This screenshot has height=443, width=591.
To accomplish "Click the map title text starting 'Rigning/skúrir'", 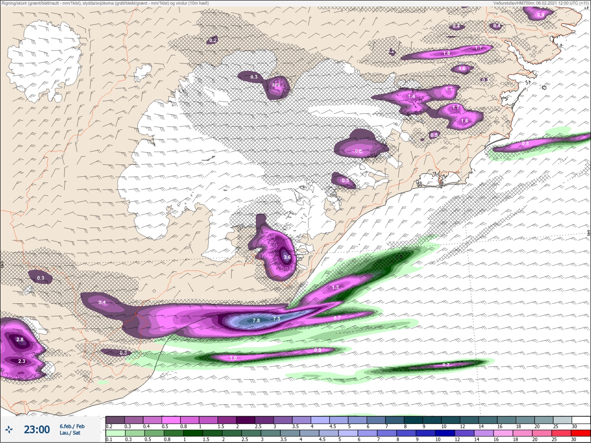I will point(105,3).
